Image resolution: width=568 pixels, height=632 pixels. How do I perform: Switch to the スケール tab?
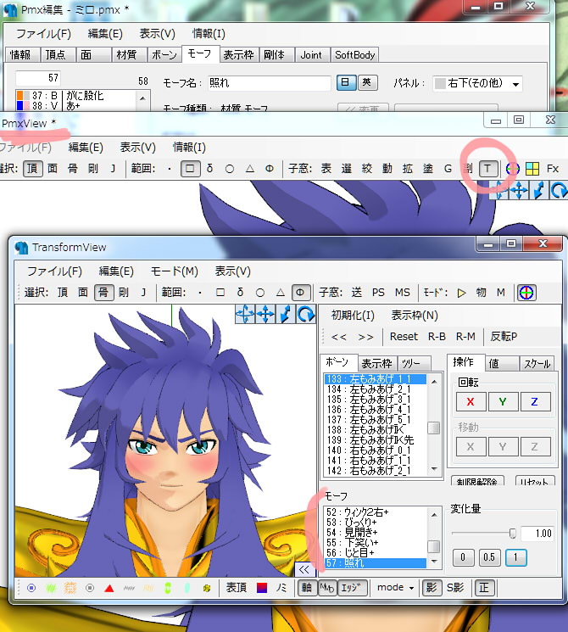pyautogui.click(x=537, y=364)
